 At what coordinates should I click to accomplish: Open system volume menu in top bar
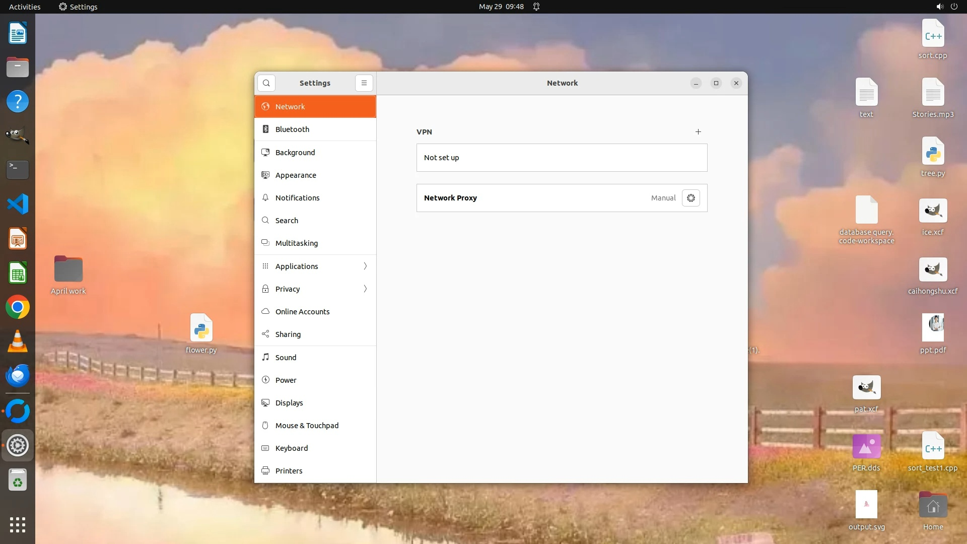tap(939, 7)
